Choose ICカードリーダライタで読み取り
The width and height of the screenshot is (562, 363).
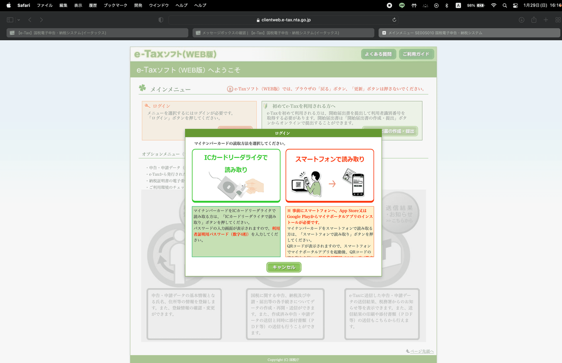(x=236, y=176)
